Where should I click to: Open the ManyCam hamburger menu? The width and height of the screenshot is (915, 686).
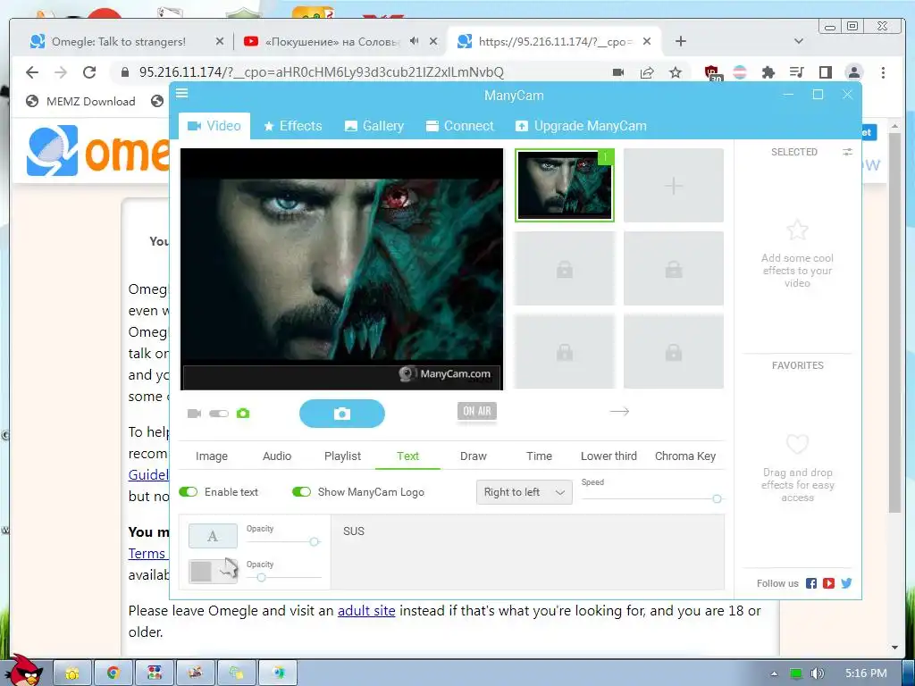pyautogui.click(x=182, y=93)
